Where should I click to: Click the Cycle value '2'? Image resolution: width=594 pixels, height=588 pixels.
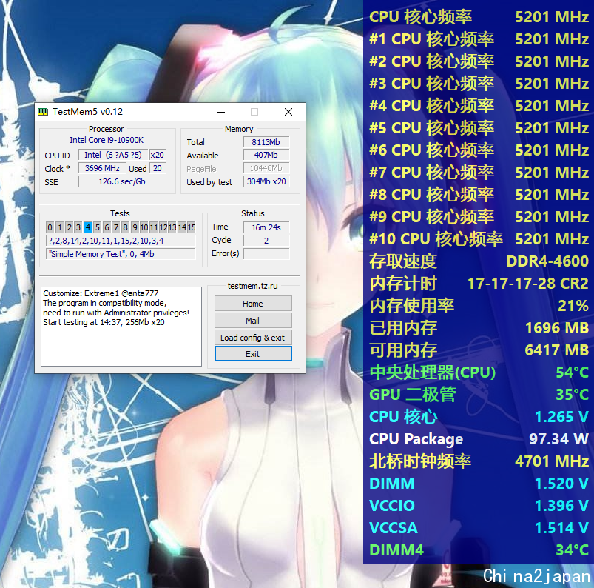coord(266,240)
